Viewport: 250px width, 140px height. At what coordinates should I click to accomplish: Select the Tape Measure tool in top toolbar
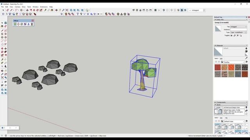pos(45,10)
